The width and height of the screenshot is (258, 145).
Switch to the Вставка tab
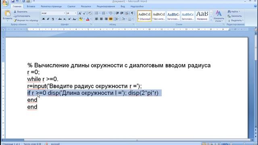(31, 6)
